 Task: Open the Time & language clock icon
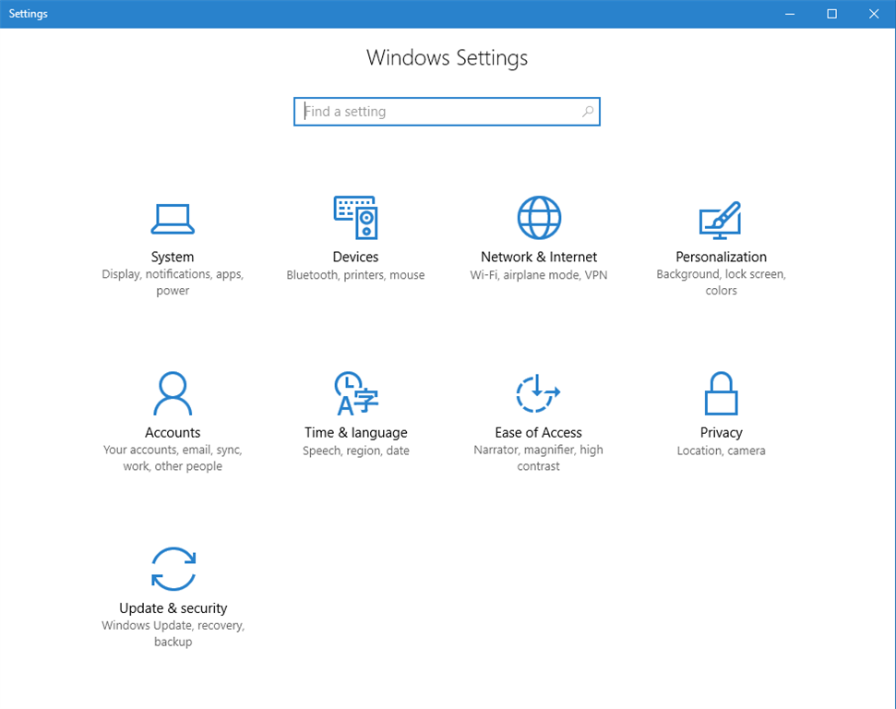[x=355, y=394]
